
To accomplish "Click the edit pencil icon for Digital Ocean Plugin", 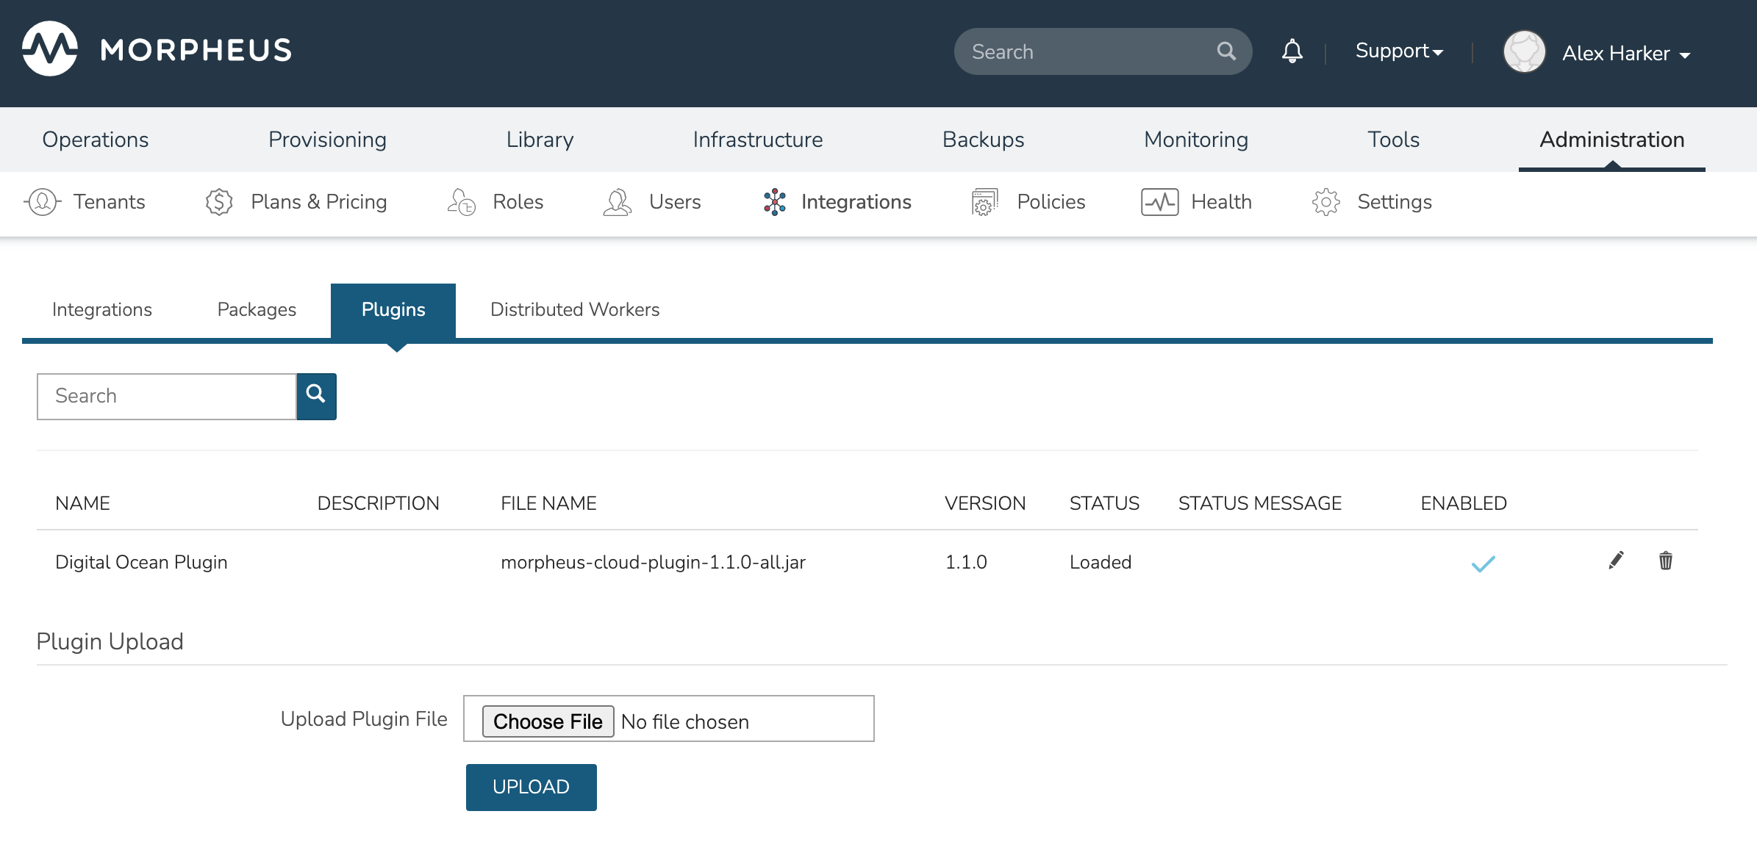I will [1614, 560].
